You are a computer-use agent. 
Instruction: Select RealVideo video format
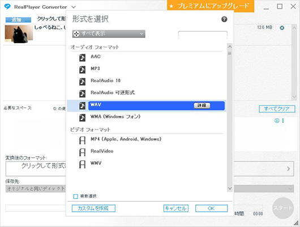pos(102,151)
